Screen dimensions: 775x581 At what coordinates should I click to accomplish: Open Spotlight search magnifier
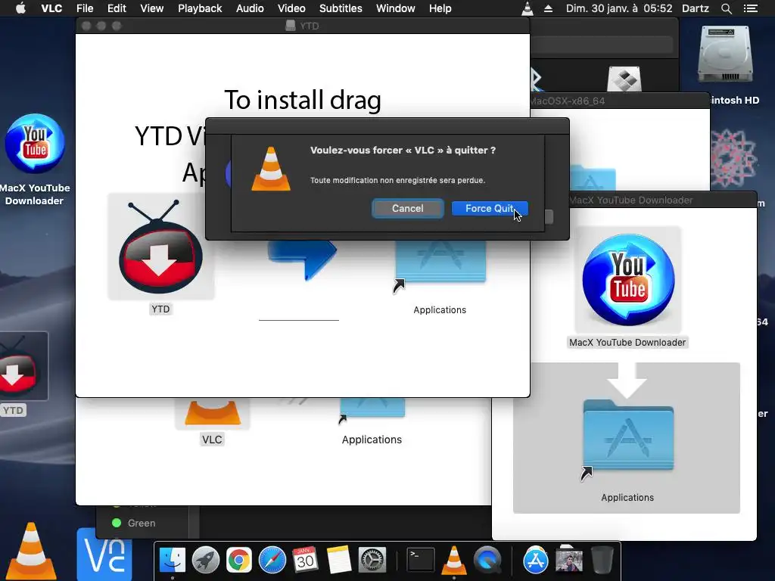coord(726,8)
